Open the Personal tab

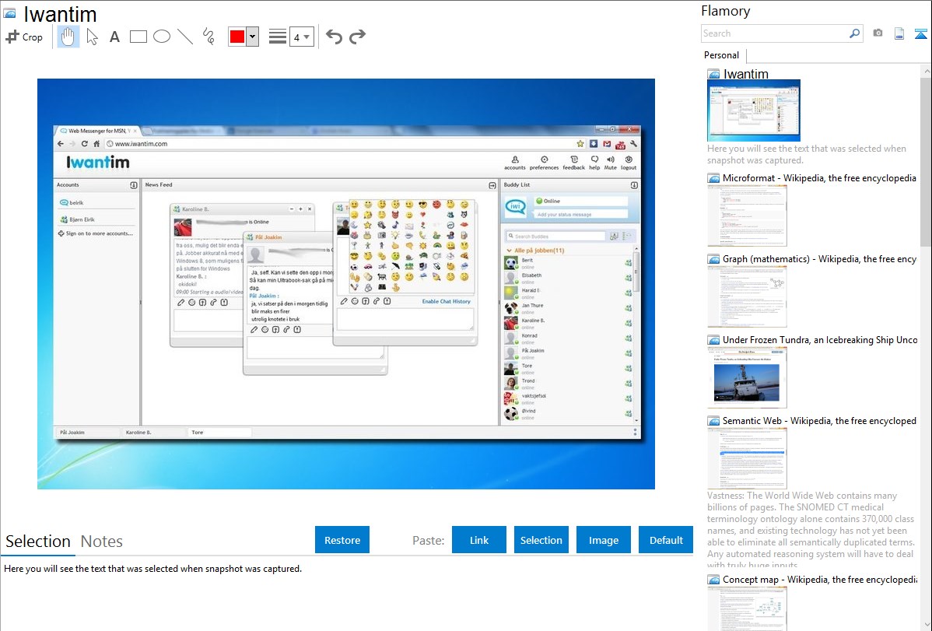(722, 55)
